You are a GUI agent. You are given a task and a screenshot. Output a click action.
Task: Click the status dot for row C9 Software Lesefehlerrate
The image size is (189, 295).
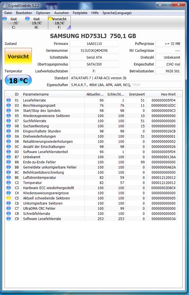[9, 219]
